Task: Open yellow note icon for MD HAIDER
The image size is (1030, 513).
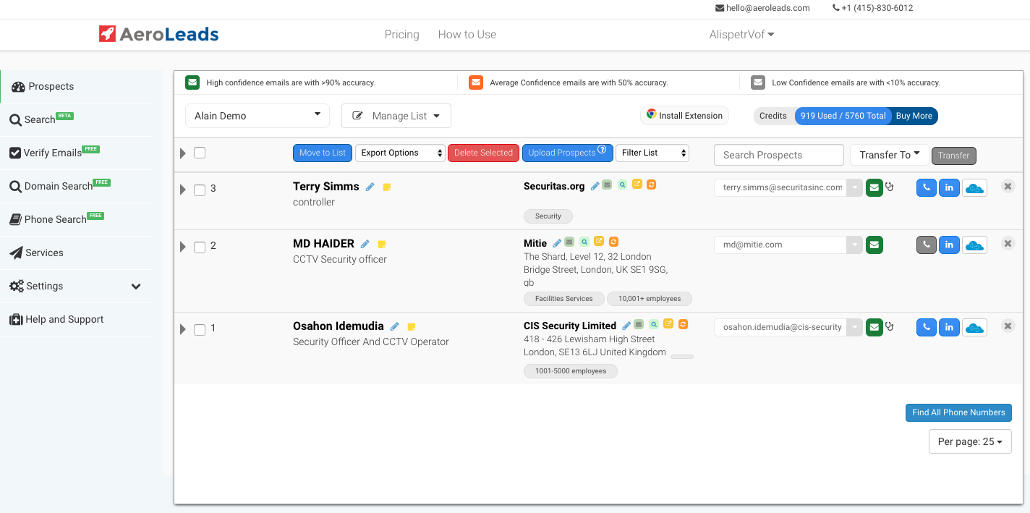Action: tap(382, 245)
